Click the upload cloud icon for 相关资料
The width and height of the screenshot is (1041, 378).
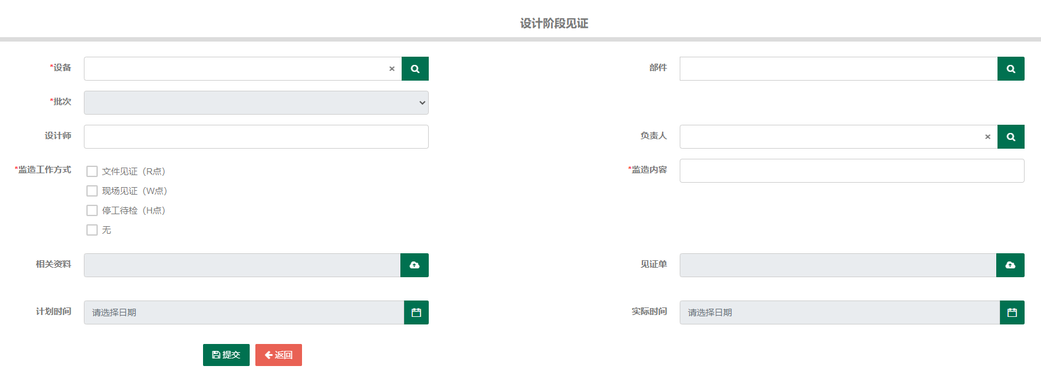pos(414,265)
